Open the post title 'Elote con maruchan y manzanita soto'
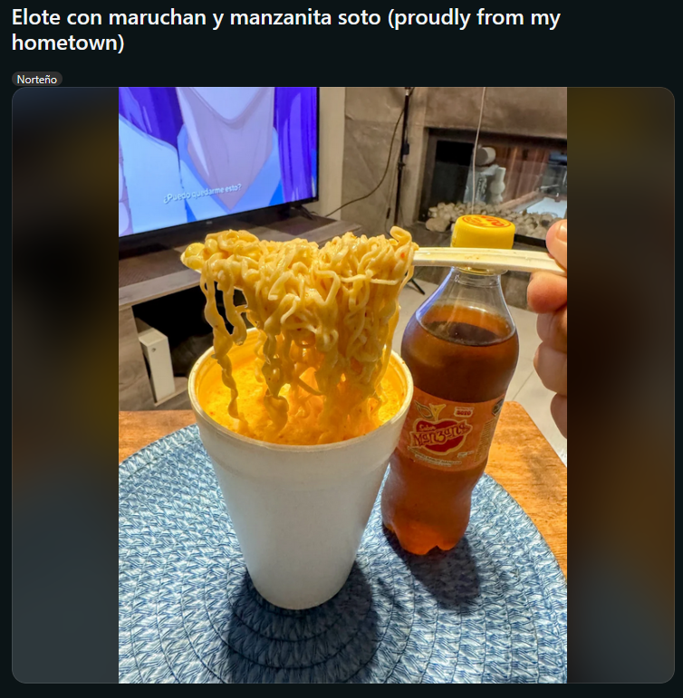 click(x=285, y=30)
